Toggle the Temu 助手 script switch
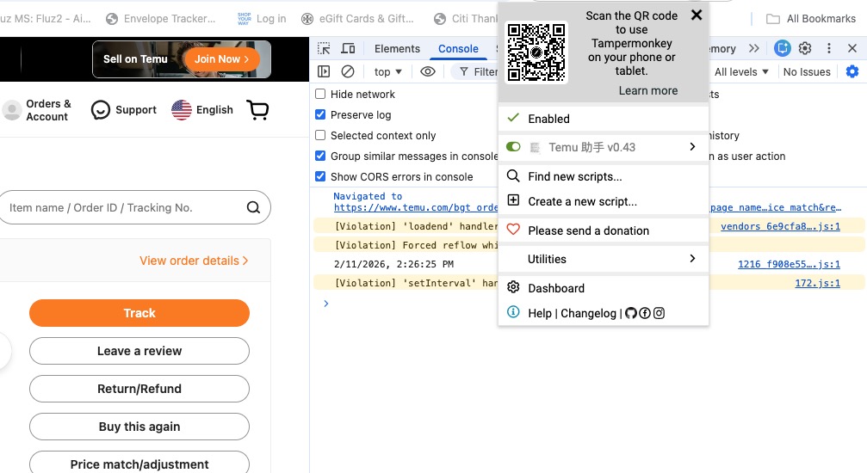The image size is (867, 473). click(x=513, y=147)
